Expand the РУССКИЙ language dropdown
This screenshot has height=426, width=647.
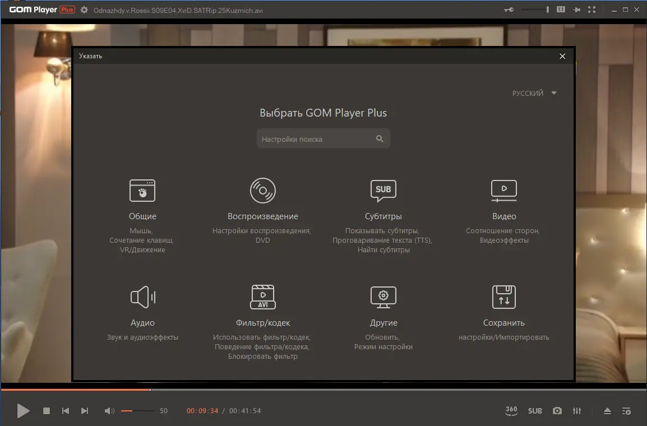point(534,93)
